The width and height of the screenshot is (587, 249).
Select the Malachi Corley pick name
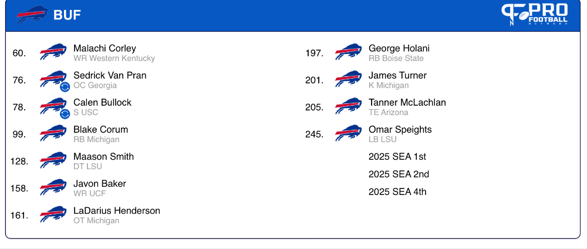(x=105, y=48)
